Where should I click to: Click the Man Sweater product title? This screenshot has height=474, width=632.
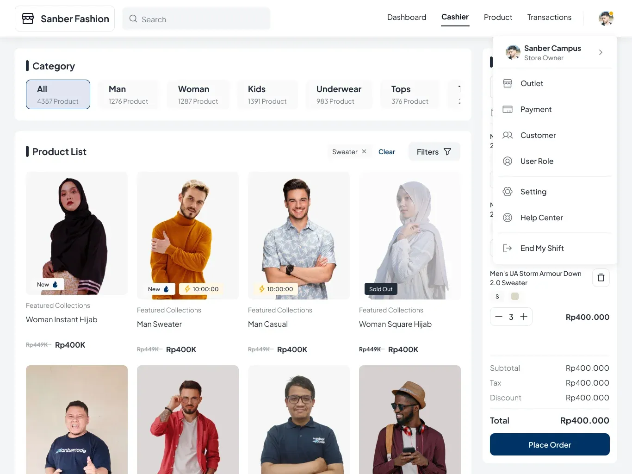[x=159, y=324]
